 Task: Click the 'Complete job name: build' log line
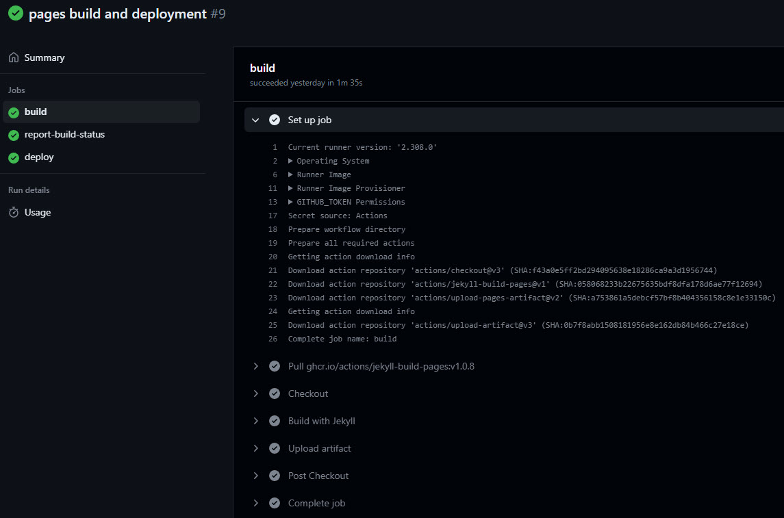click(342, 339)
